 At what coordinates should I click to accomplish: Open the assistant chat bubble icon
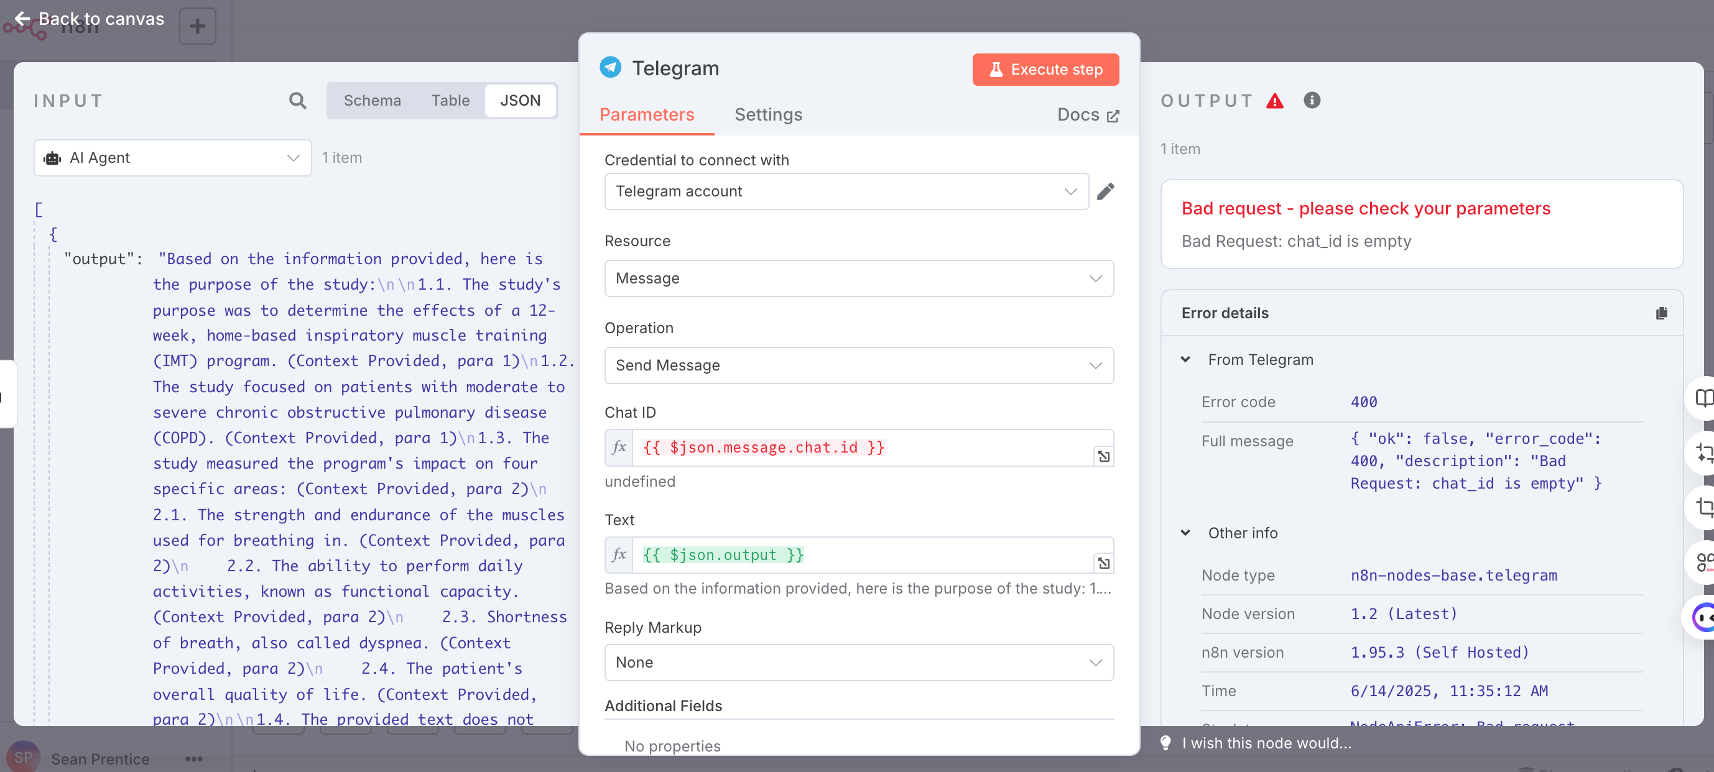(x=1702, y=618)
